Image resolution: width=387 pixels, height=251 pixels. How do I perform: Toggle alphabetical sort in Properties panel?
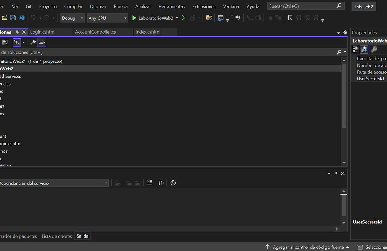coord(364,49)
